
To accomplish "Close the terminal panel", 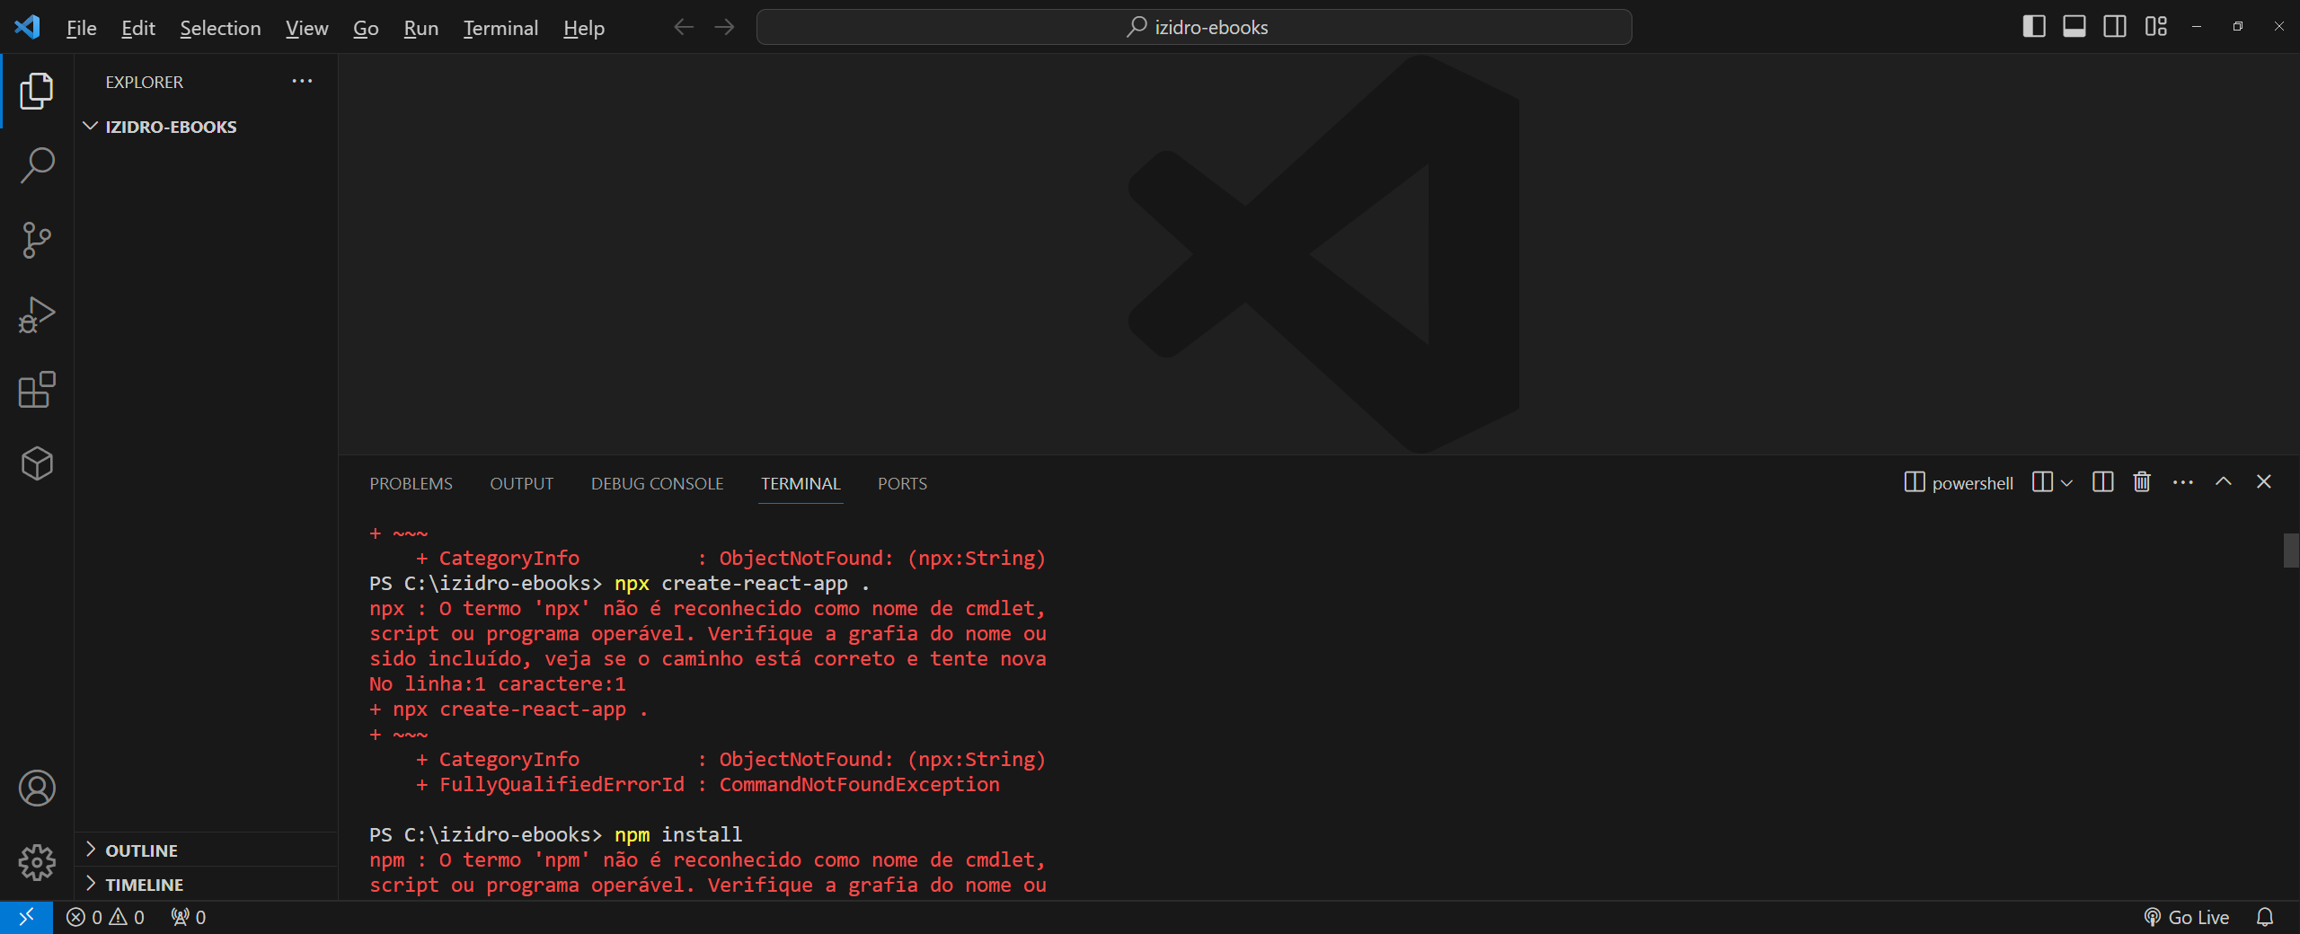I will click(2264, 482).
